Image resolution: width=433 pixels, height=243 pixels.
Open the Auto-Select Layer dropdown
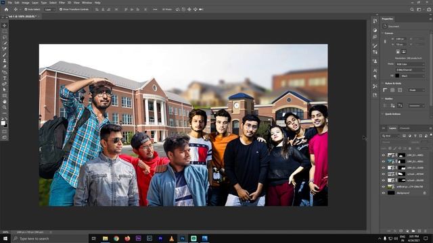[50, 9]
